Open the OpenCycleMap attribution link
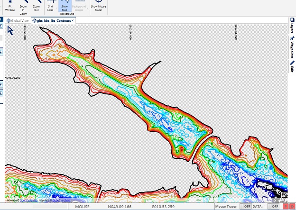The image size is (296, 210). pyautogui.click(x=29, y=201)
